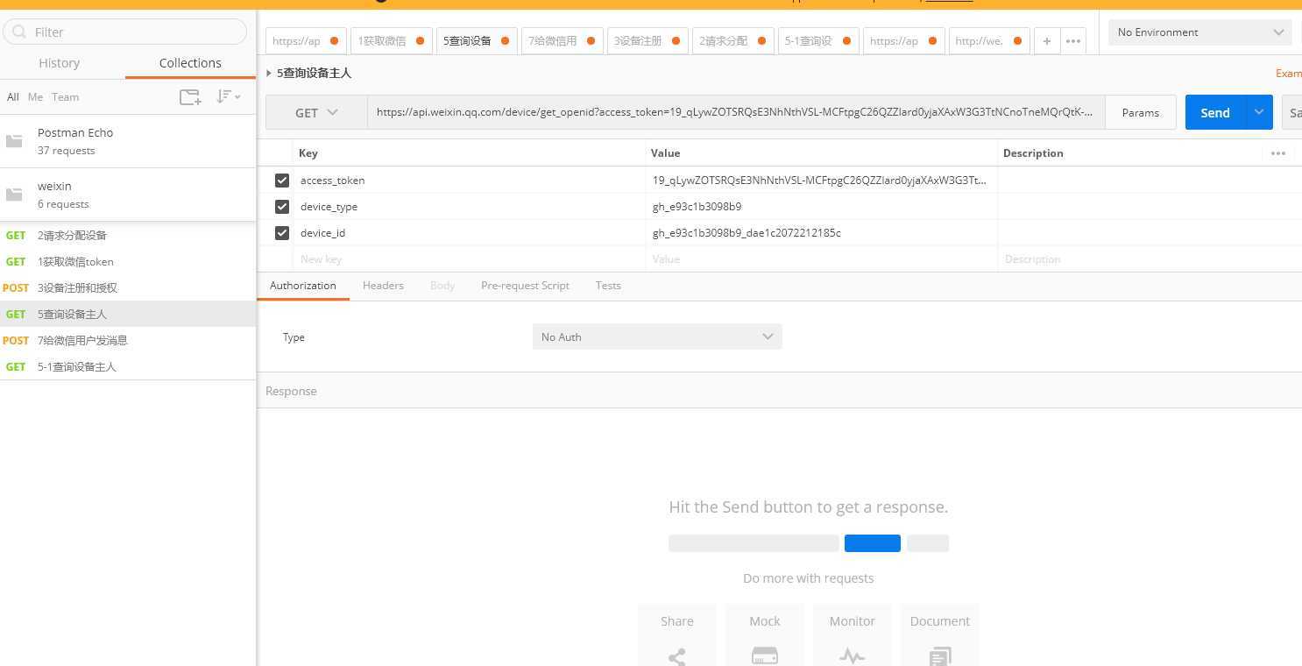Click the Mock server icon
Screen dimensions: 1302x666
[765, 656]
